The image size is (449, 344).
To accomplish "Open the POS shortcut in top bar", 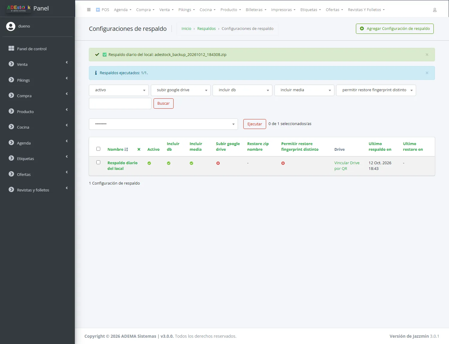I will (x=102, y=10).
